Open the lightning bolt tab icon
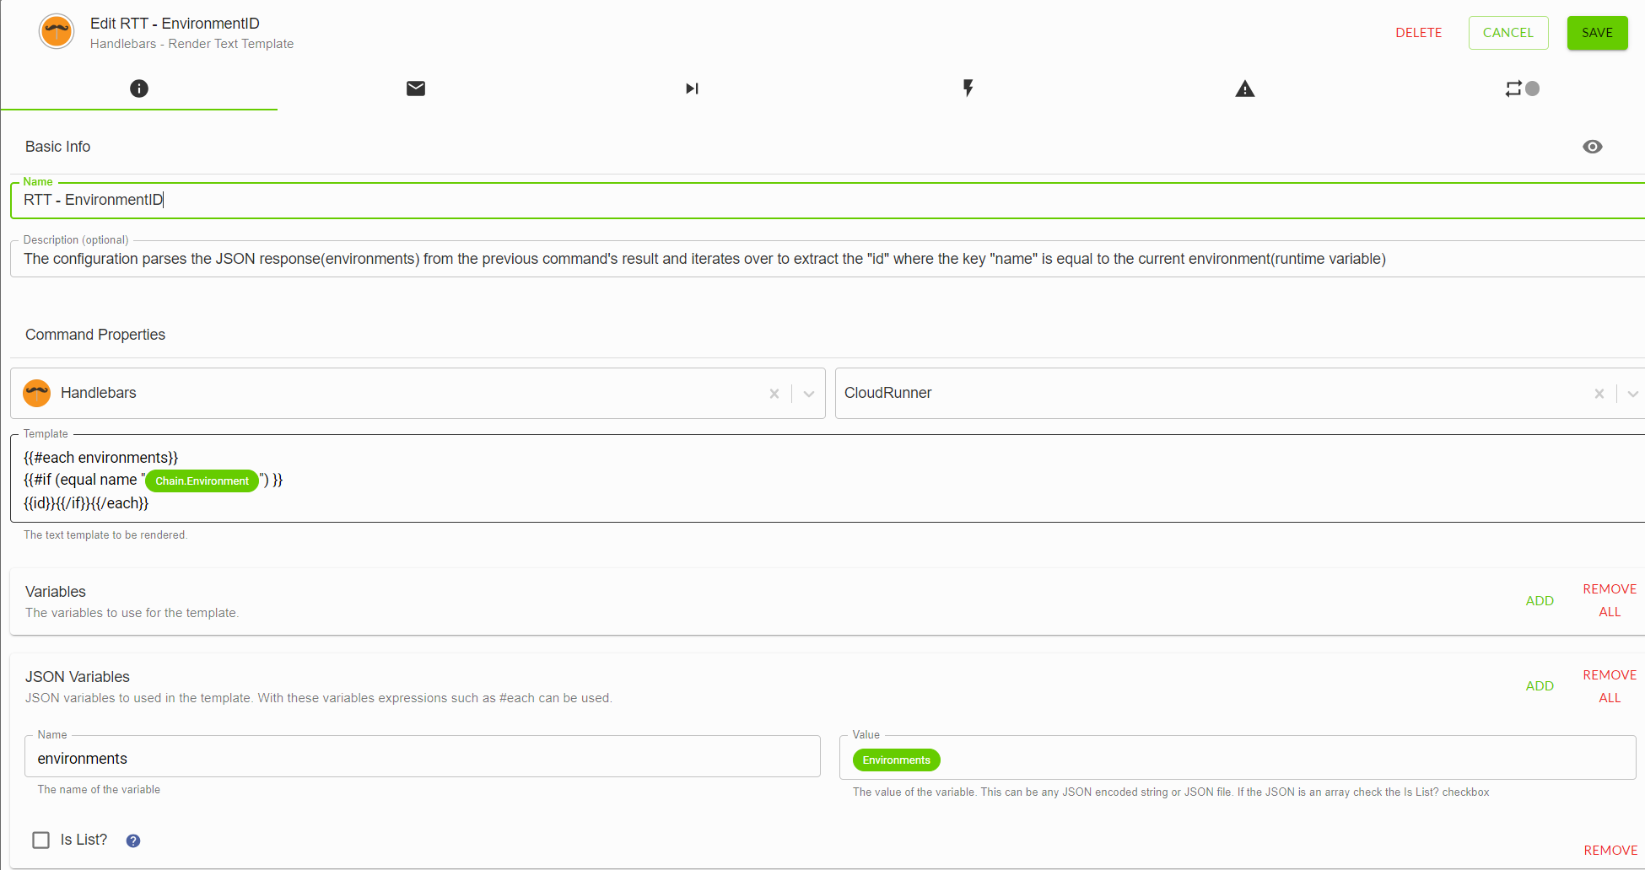This screenshot has width=1645, height=870. pyautogui.click(x=968, y=89)
